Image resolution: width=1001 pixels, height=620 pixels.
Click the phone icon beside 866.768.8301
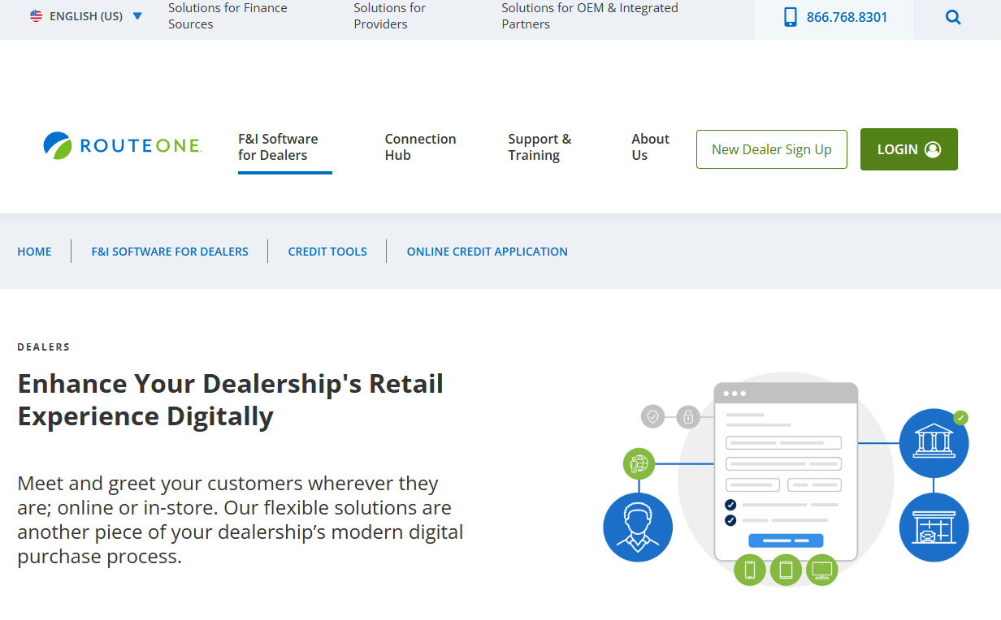click(x=790, y=17)
